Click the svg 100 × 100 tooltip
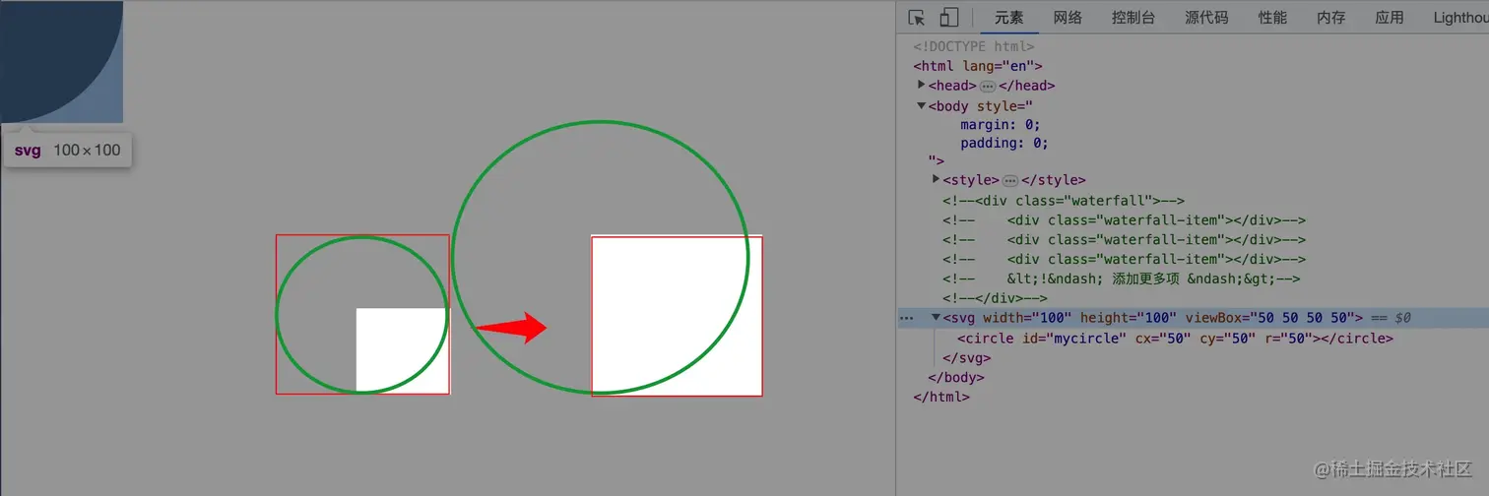The height and width of the screenshot is (496, 1489). [x=67, y=151]
